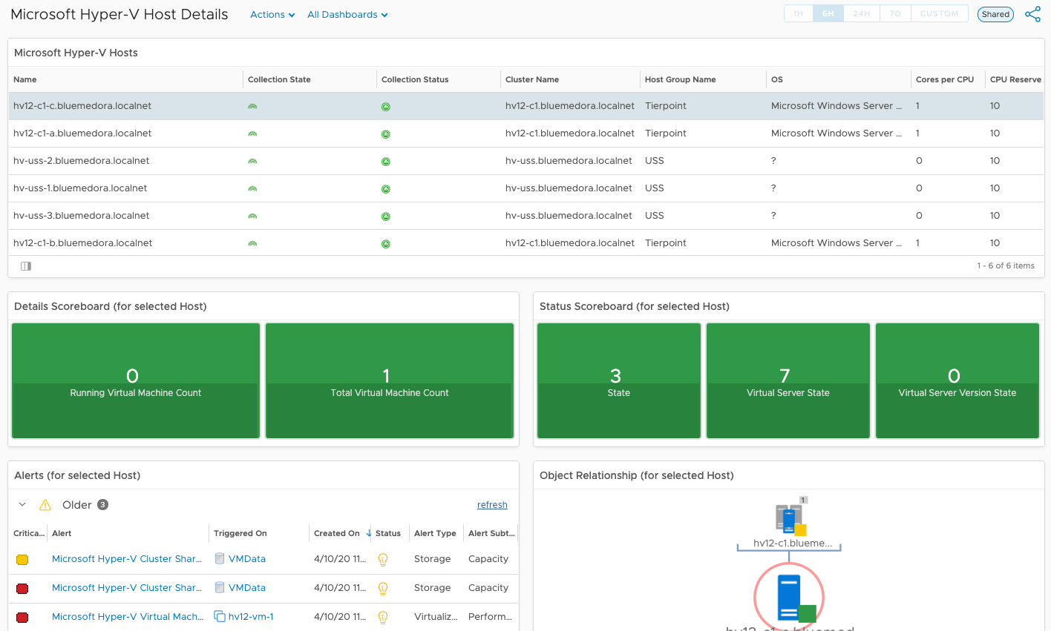Click the refresh link in Alerts

pyautogui.click(x=492, y=505)
